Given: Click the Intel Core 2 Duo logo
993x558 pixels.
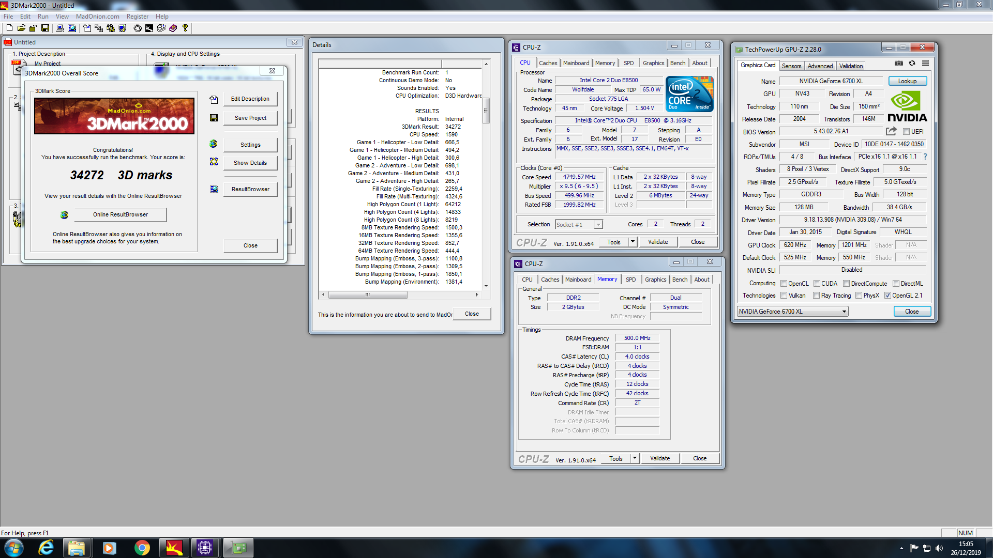Looking at the screenshot, I should (x=689, y=94).
